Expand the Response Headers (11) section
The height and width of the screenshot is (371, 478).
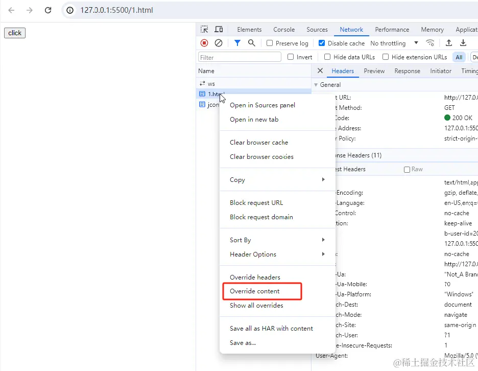point(358,155)
